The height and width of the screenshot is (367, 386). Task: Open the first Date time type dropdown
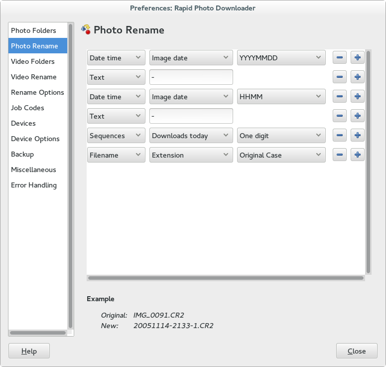[x=116, y=58]
